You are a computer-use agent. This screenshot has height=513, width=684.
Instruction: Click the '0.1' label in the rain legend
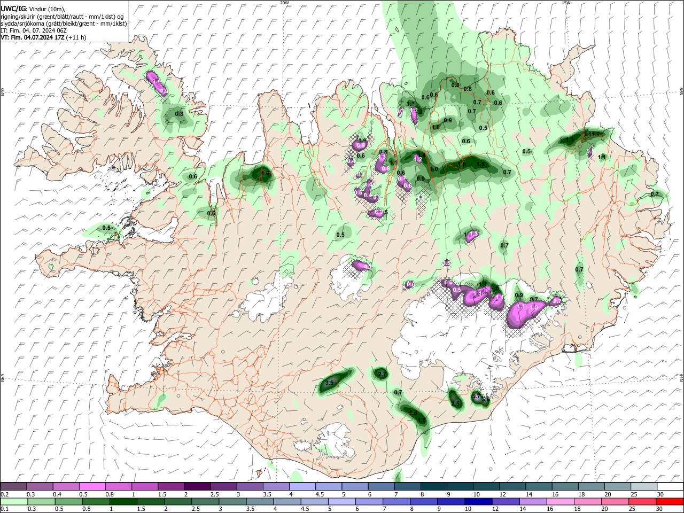pos(4,509)
